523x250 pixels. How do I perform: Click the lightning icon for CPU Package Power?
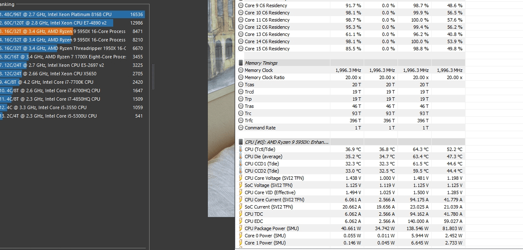click(x=241, y=228)
